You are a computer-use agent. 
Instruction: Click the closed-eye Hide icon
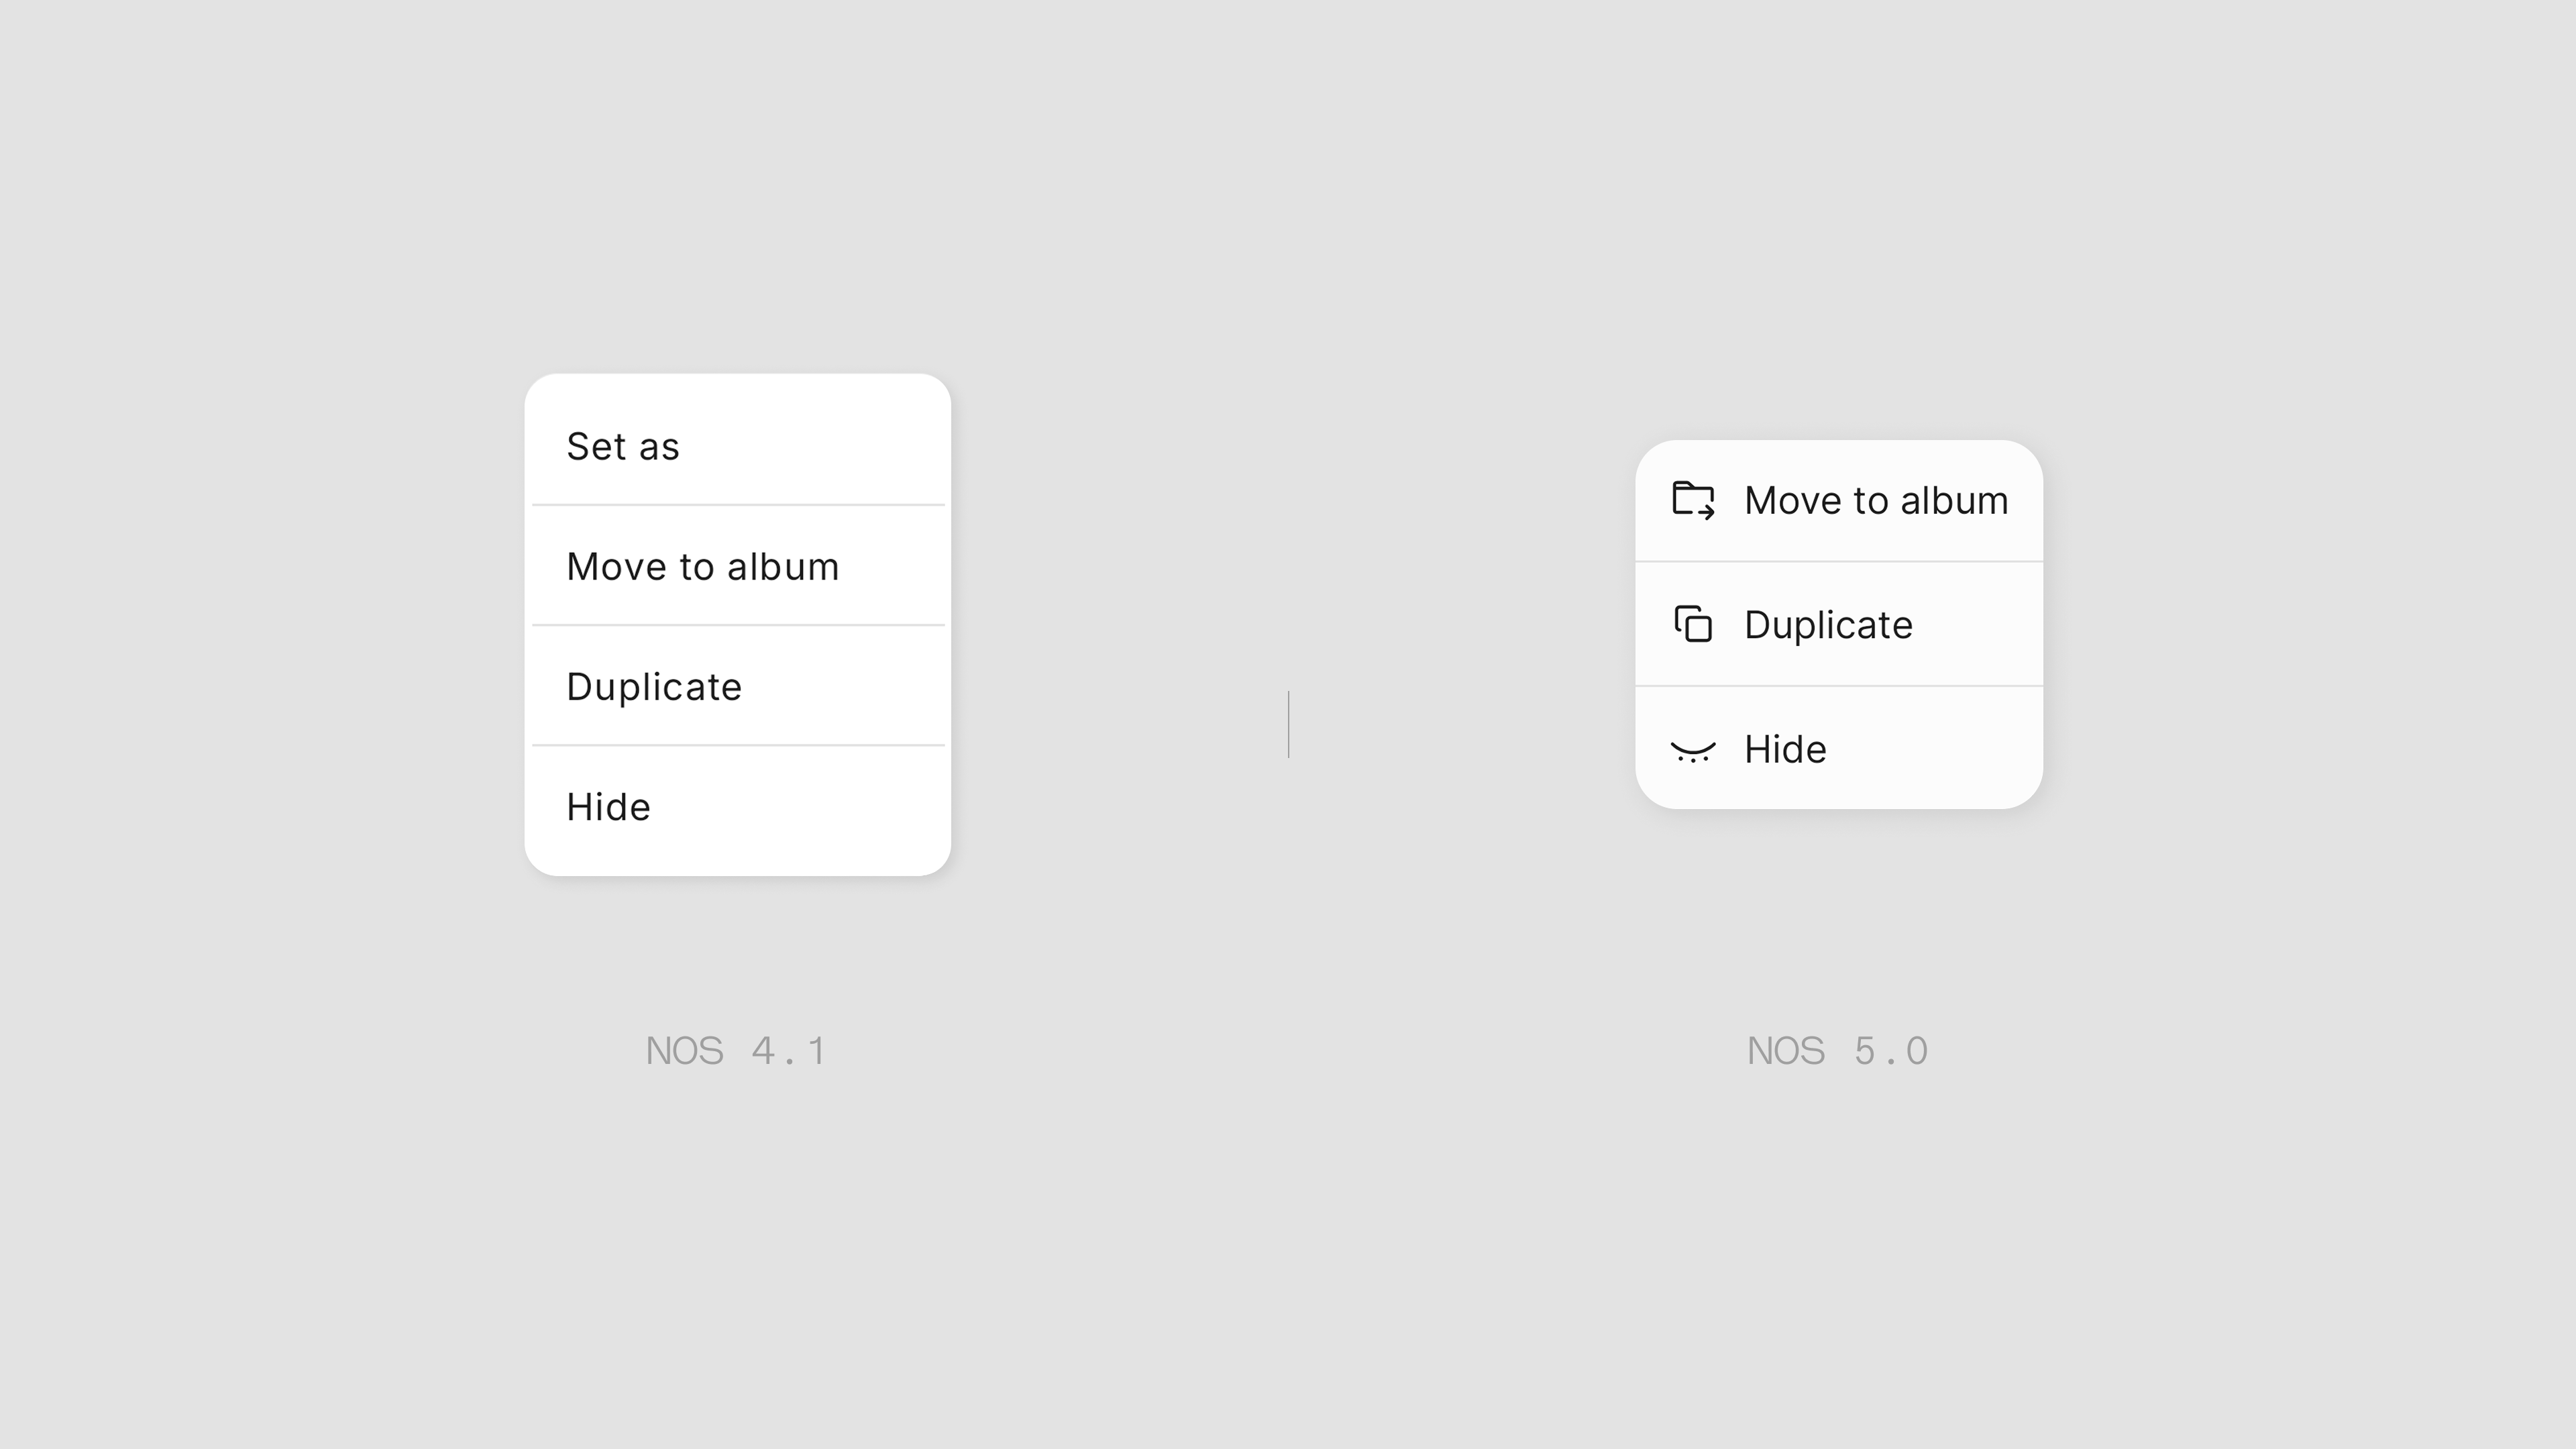point(1693,751)
